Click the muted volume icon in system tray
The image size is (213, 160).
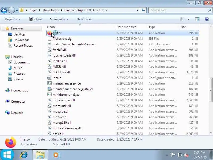[186, 155]
